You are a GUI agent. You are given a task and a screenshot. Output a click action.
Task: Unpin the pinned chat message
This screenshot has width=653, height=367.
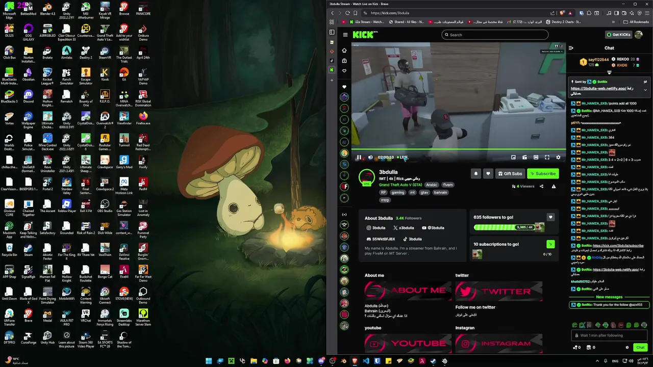[x=645, y=82]
